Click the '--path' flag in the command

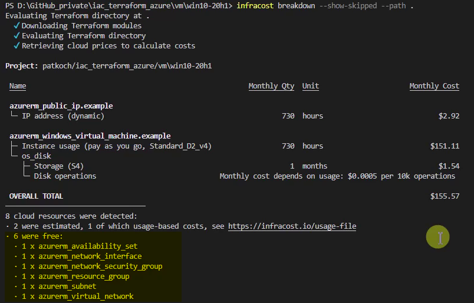(x=393, y=6)
